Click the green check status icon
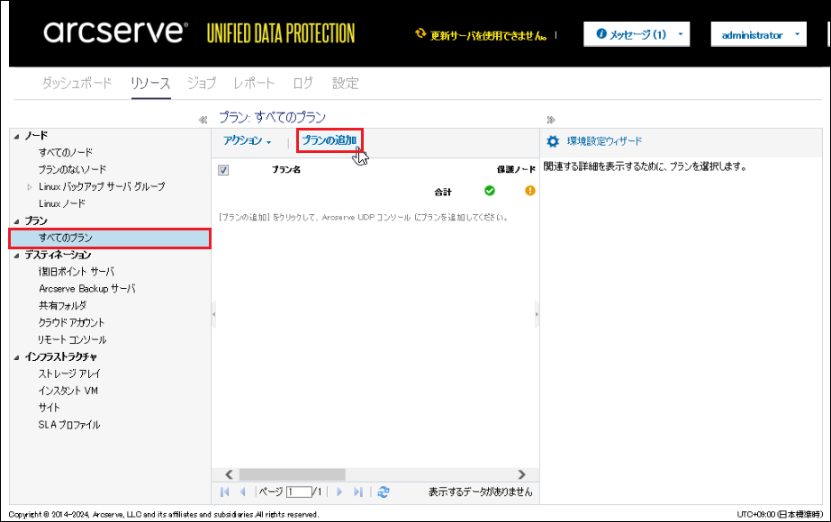The width and height of the screenshot is (831, 522). point(490,191)
